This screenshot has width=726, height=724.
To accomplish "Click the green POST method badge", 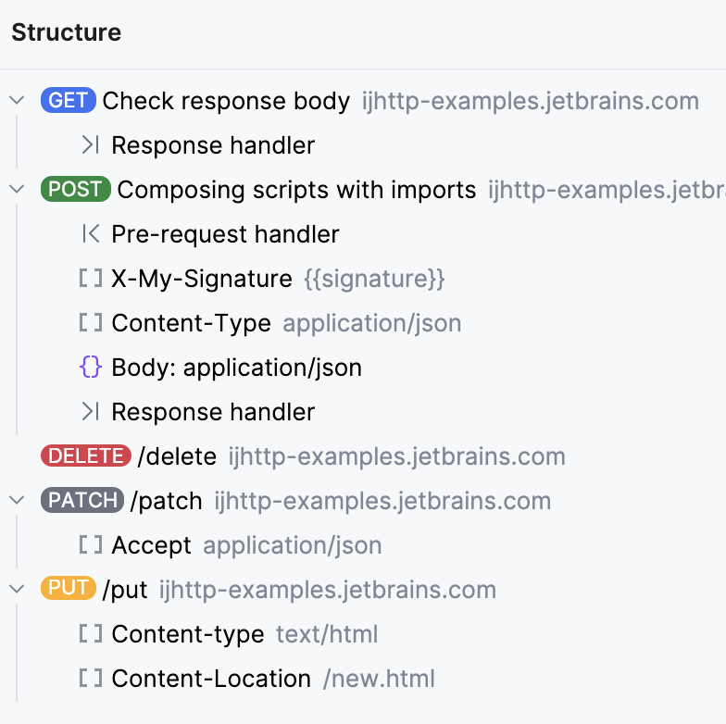I will coord(76,190).
